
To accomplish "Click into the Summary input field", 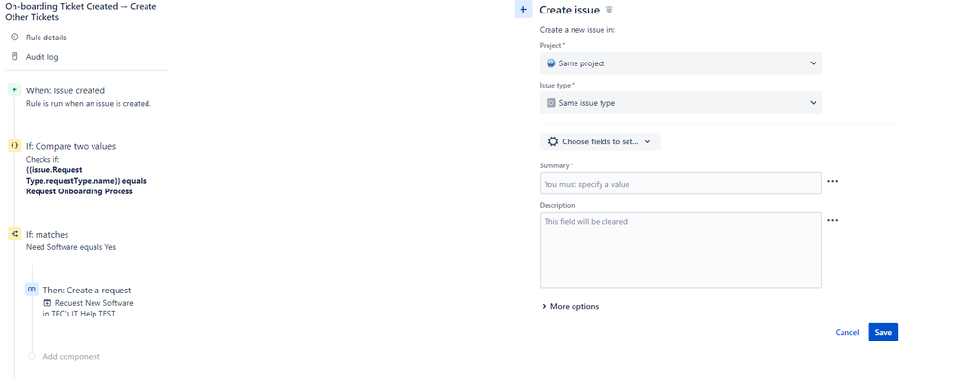I will click(681, 184).
